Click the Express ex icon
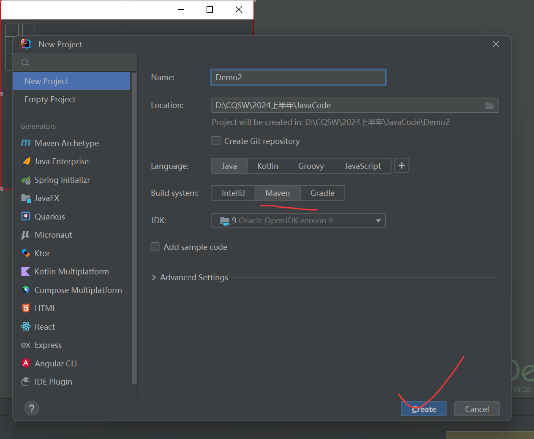Image resolution: width=534 pixels, height=439 pixels. coord(26,345)
